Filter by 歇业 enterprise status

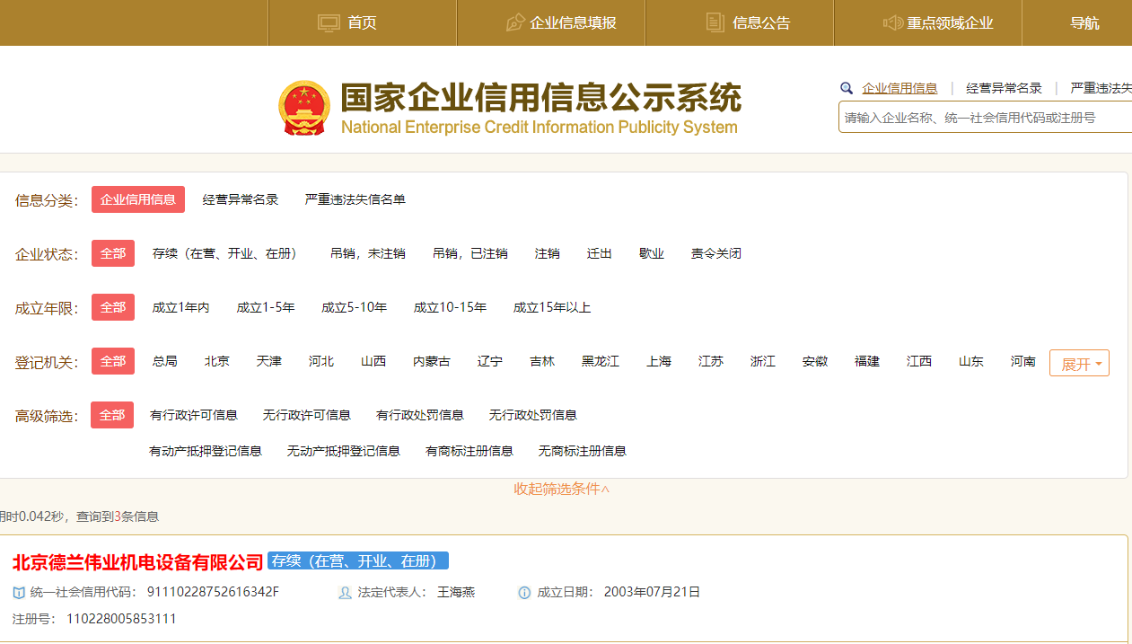652,253
